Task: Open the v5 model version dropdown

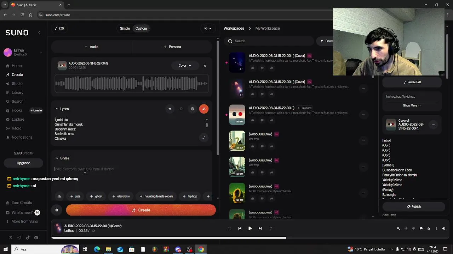Action: tap(208, 28)
